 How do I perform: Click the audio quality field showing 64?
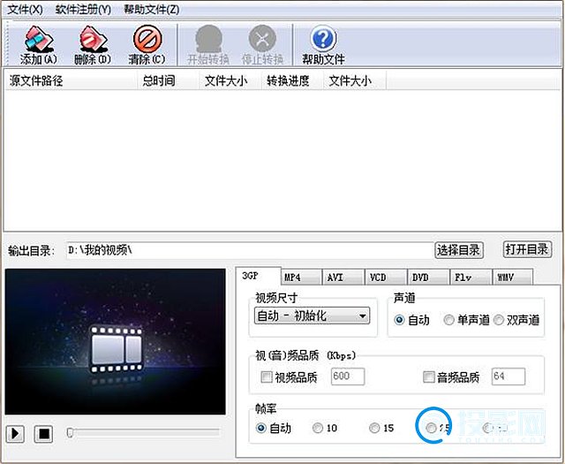click(x=508, y=377)
